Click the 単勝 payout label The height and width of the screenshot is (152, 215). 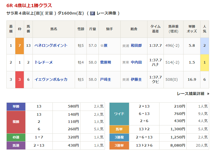click(16, 107)
